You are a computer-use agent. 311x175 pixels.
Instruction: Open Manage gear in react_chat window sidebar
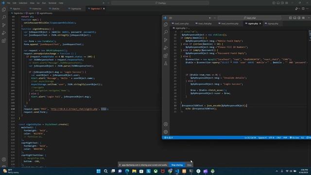(x=166, y=132)
